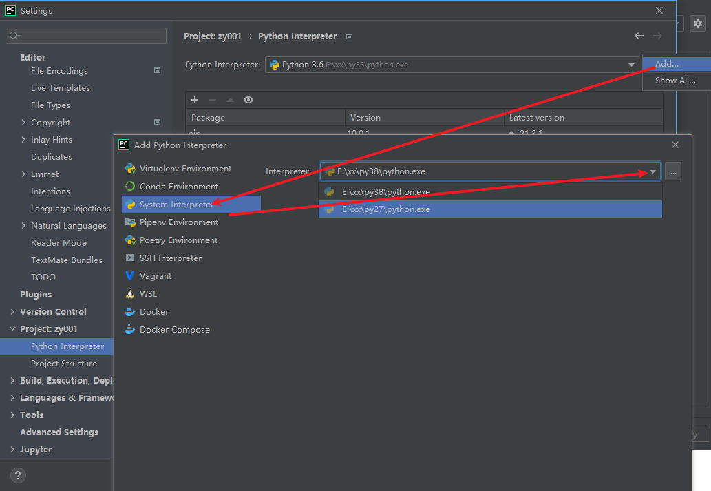Click Project: zy001 breadcrumb
The width and height of the screenshot is (711, 491).
pos(212,36)
